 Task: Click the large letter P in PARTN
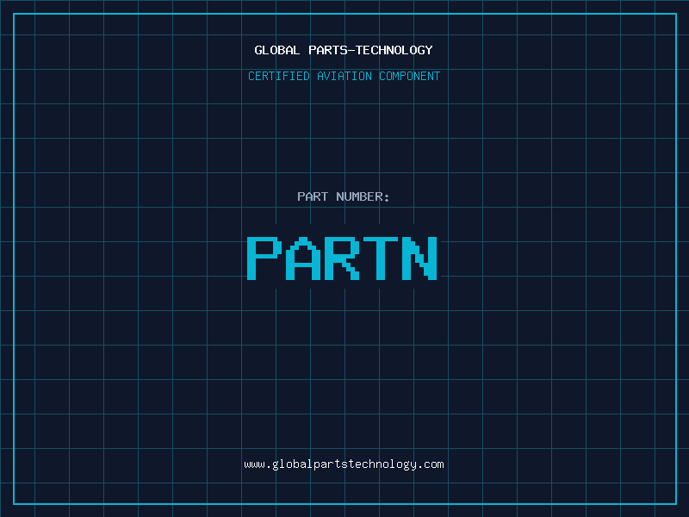coord(264,258)
